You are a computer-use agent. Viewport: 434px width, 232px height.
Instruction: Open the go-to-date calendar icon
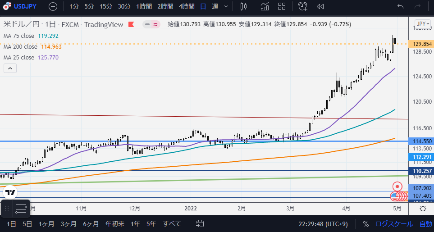pyautogui.click(x=200, y=224)
